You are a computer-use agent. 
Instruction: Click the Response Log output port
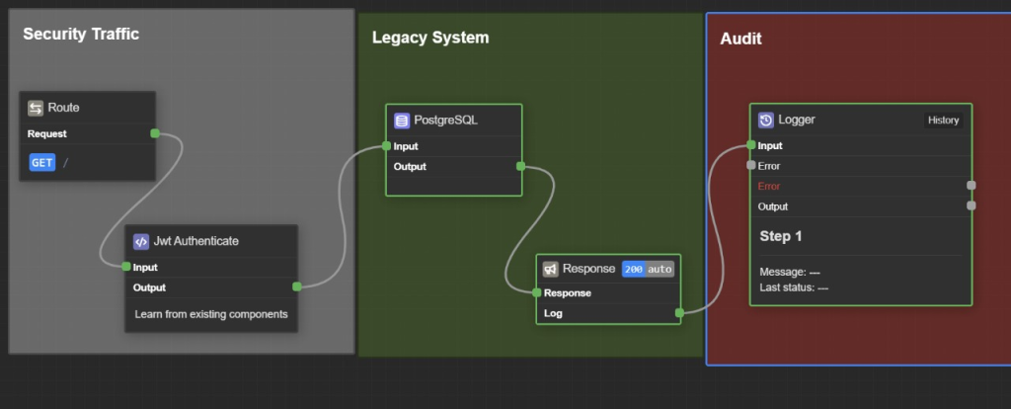678,313
